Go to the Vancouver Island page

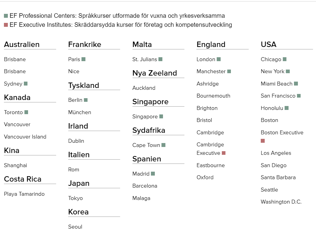[x=25, y=137]
